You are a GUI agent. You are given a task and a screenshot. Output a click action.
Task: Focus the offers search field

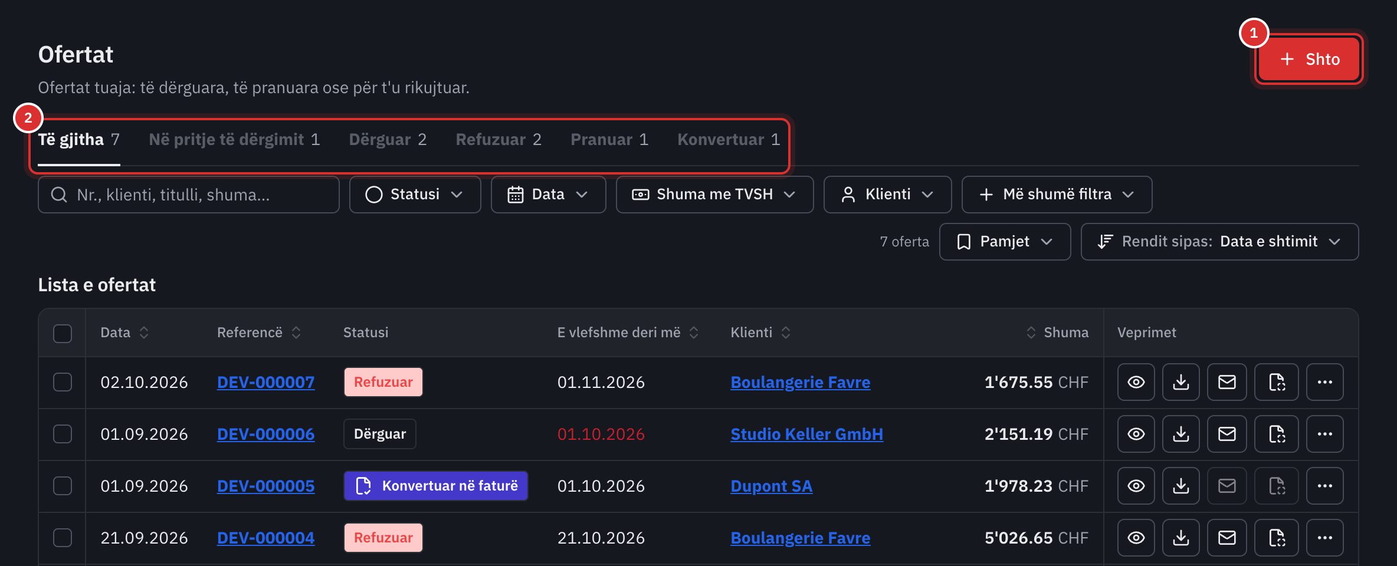click(189, 195)
